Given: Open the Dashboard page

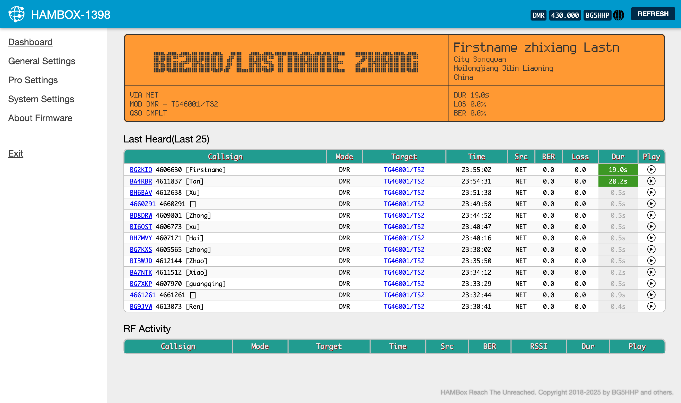Looking at the screenshot, I should [30, 42].
